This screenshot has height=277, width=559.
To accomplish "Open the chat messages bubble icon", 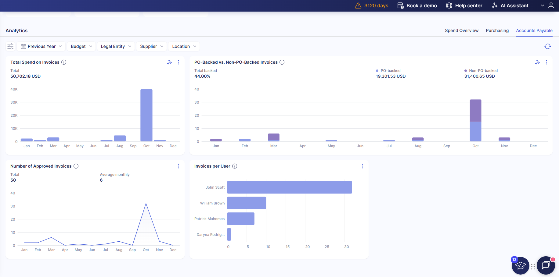I will (x=546, y=265).
